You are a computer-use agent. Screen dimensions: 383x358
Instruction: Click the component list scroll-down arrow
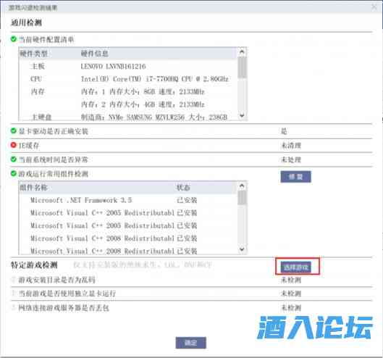pyautogui.click(x=242, y=249)
